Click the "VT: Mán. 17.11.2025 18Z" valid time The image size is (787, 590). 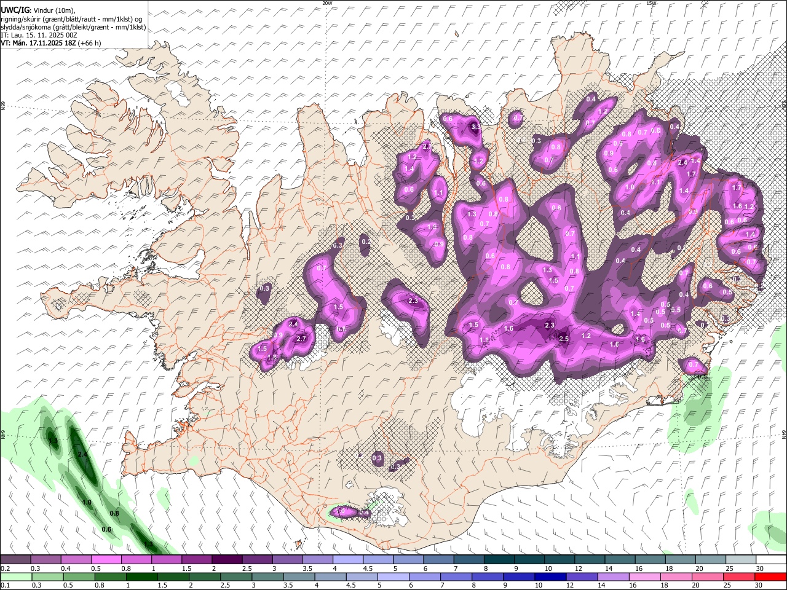point(38,43)
